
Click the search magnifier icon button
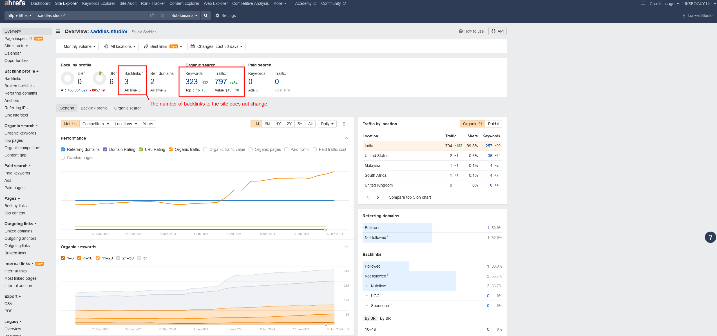tap(206, 15)
